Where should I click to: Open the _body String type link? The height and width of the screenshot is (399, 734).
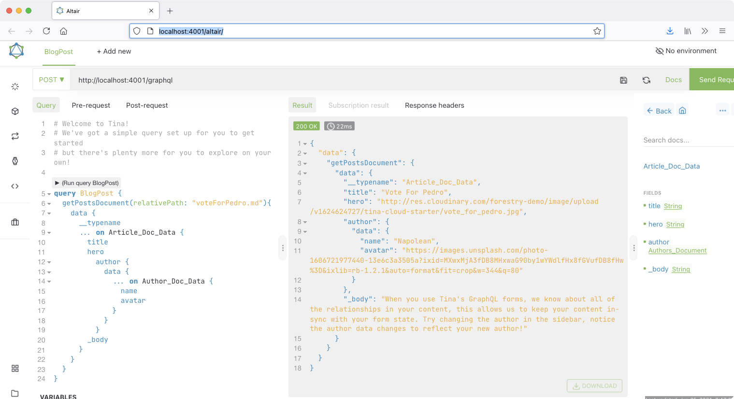[x=681, y=270]
